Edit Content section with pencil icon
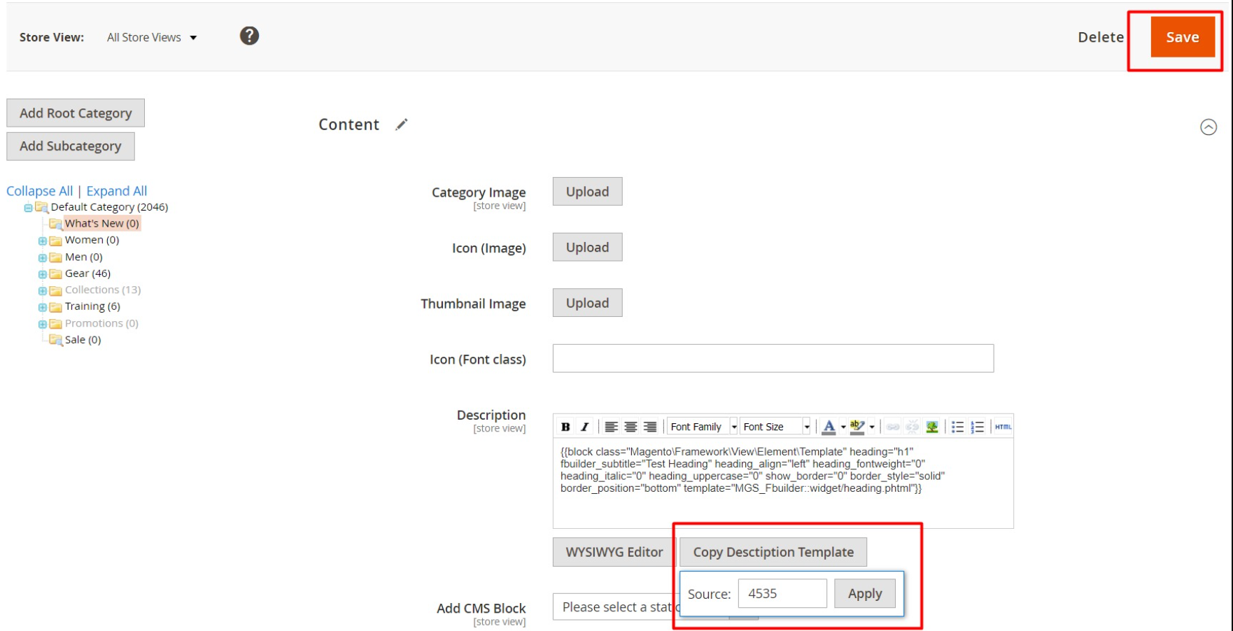Image resolution: width=1233 pixels, height=631 pixels. [401, 125]
